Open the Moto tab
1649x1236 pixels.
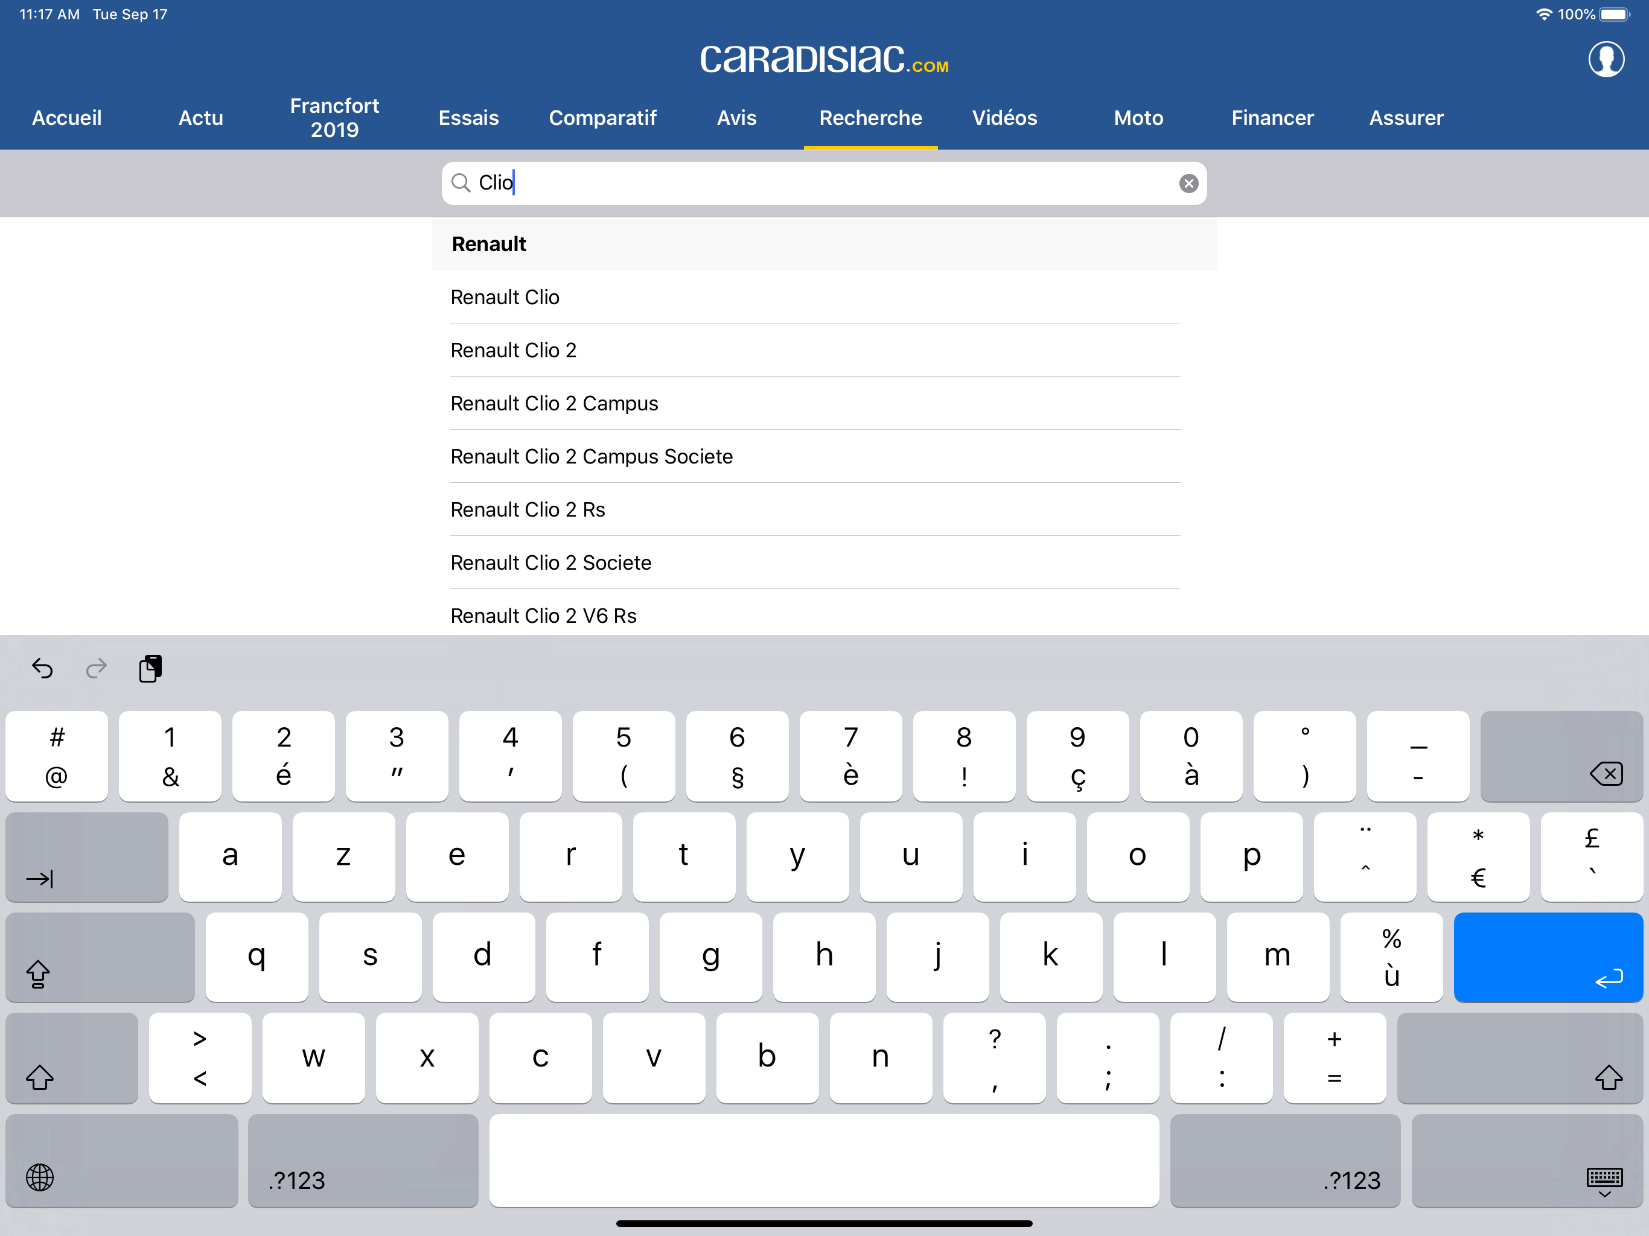pyautogui.click(x=1138, y=118)
